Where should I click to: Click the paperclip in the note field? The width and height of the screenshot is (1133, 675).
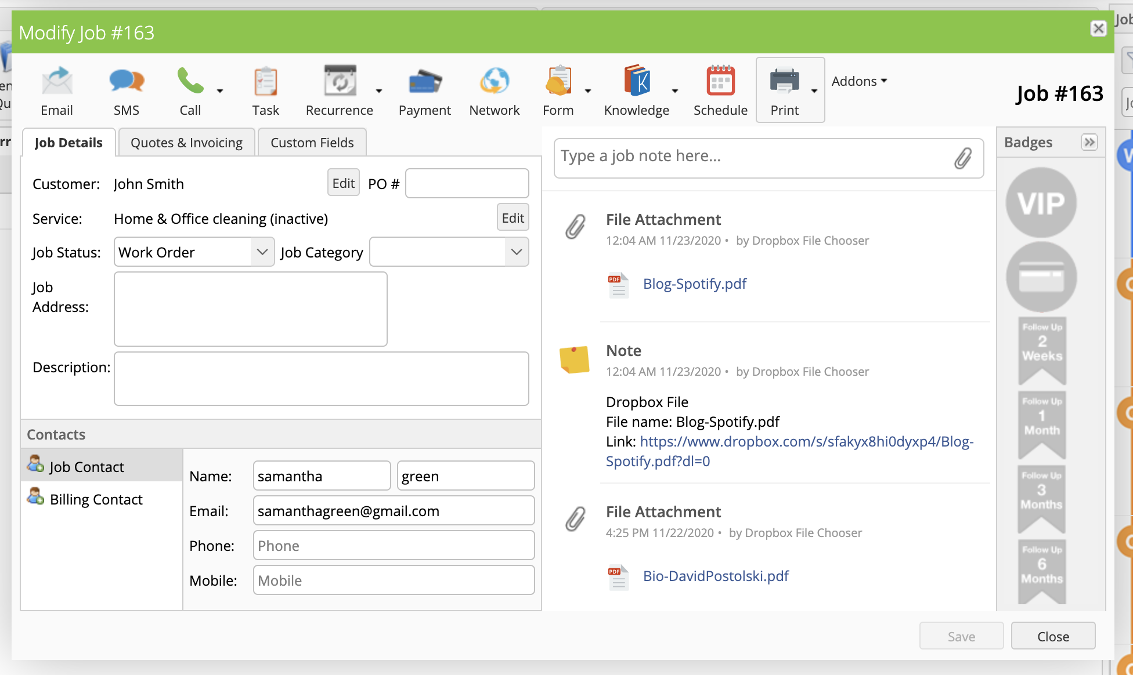click(x=962, y=158)
